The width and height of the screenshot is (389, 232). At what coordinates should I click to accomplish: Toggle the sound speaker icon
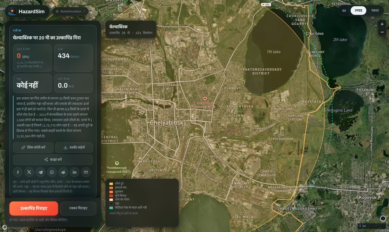point(344,11)
